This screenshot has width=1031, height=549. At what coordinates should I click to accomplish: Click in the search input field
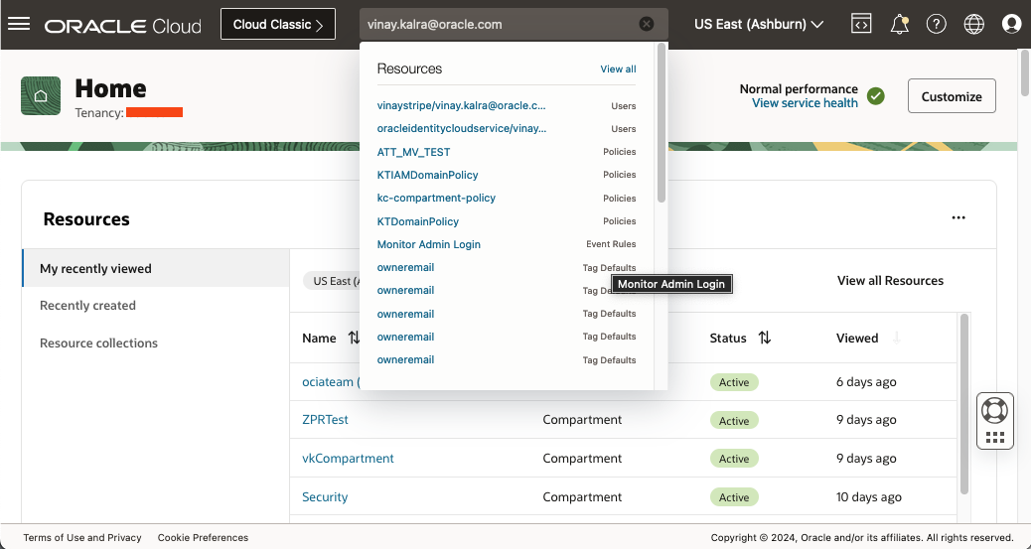click(x=497, y=25)
